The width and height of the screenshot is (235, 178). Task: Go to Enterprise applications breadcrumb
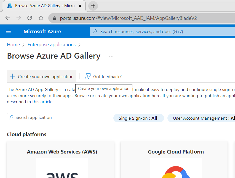coord(52,45)
